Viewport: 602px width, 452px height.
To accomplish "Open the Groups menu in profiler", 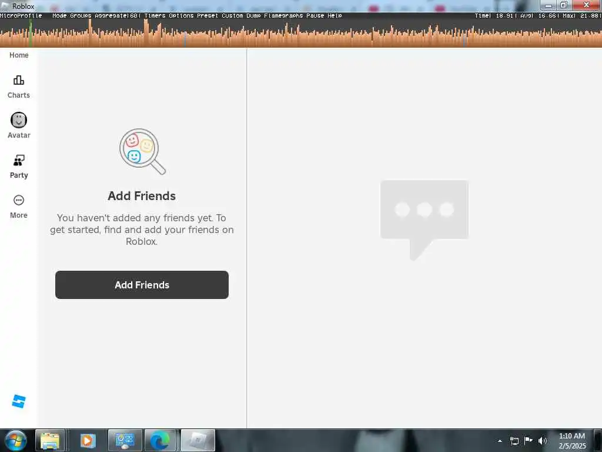I will click(81, 16).
